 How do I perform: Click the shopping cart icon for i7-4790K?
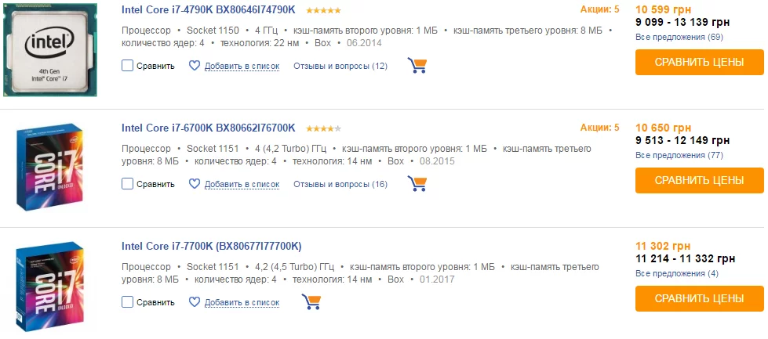[417, 66]
